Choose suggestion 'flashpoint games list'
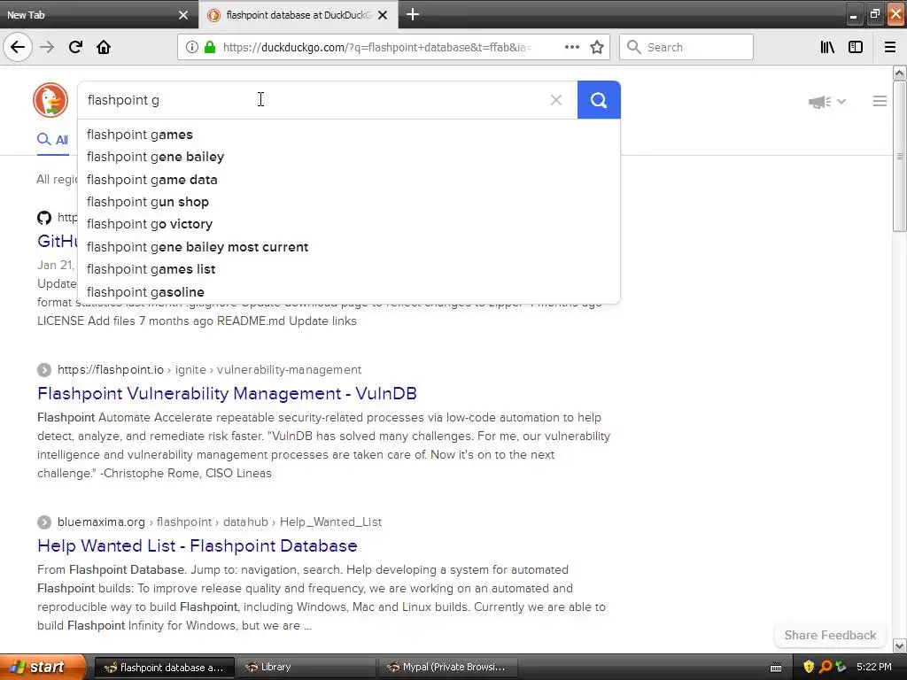 click(x=349, y=269)
